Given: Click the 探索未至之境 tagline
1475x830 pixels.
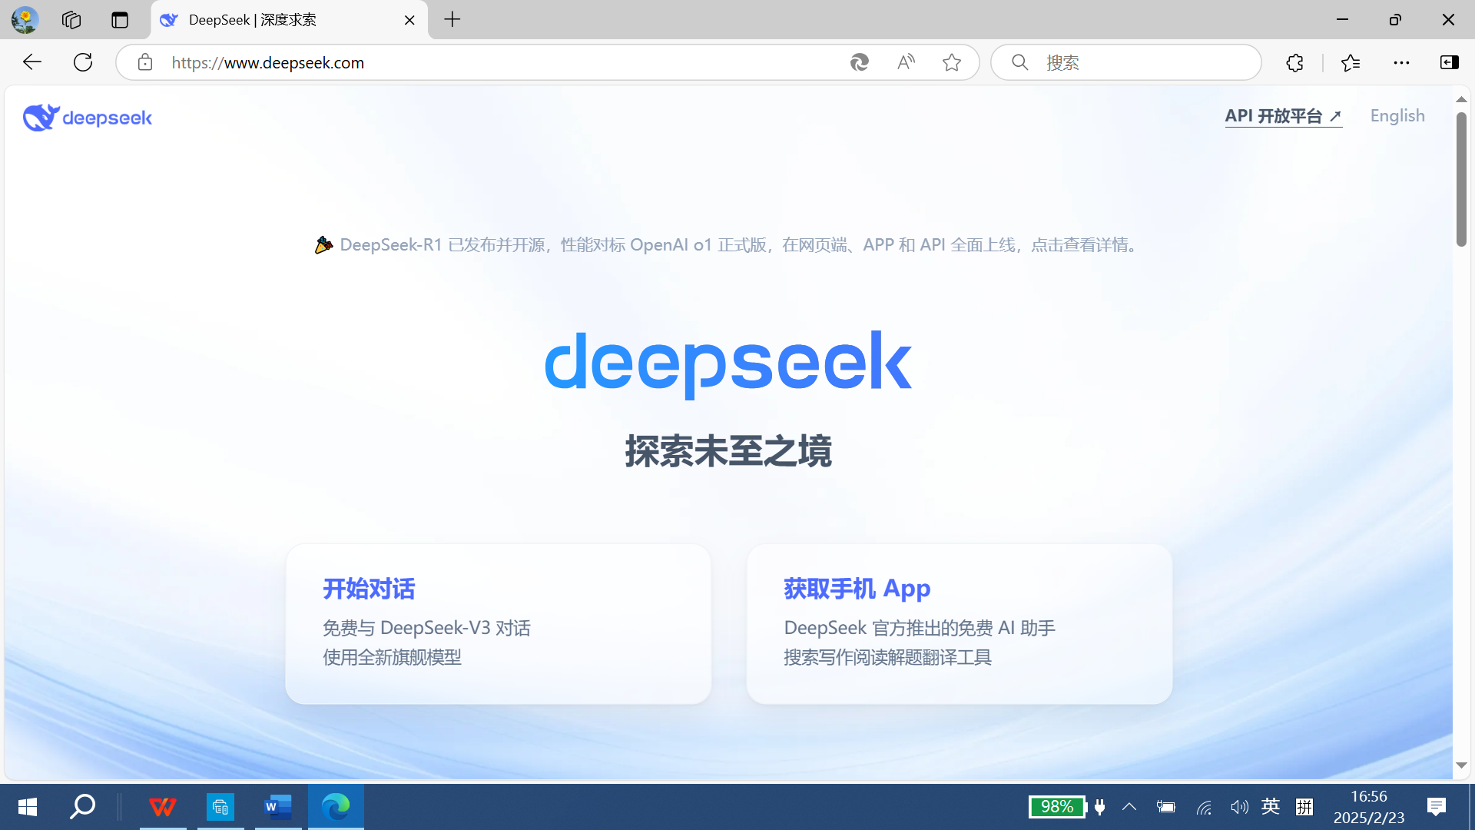Looking at the screenshot, I should [728, 451].
